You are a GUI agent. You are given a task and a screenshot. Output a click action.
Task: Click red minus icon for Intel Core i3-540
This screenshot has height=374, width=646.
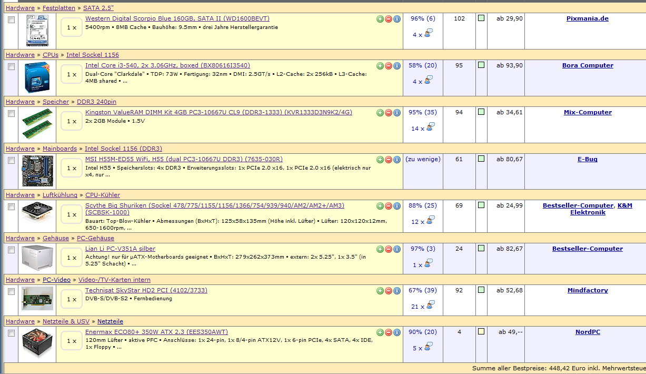click(389, 66)
